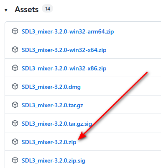Click package icon beside the zip.sig file

(15, 160)
